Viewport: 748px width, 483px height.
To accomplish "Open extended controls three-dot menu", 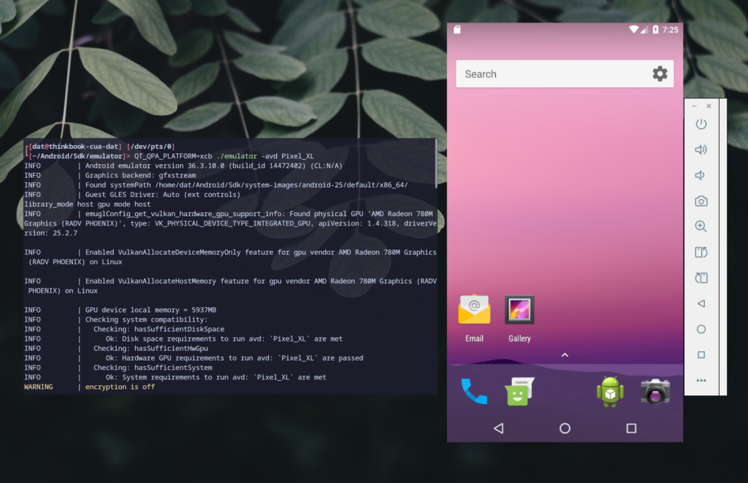I will [x=701, y=380].
